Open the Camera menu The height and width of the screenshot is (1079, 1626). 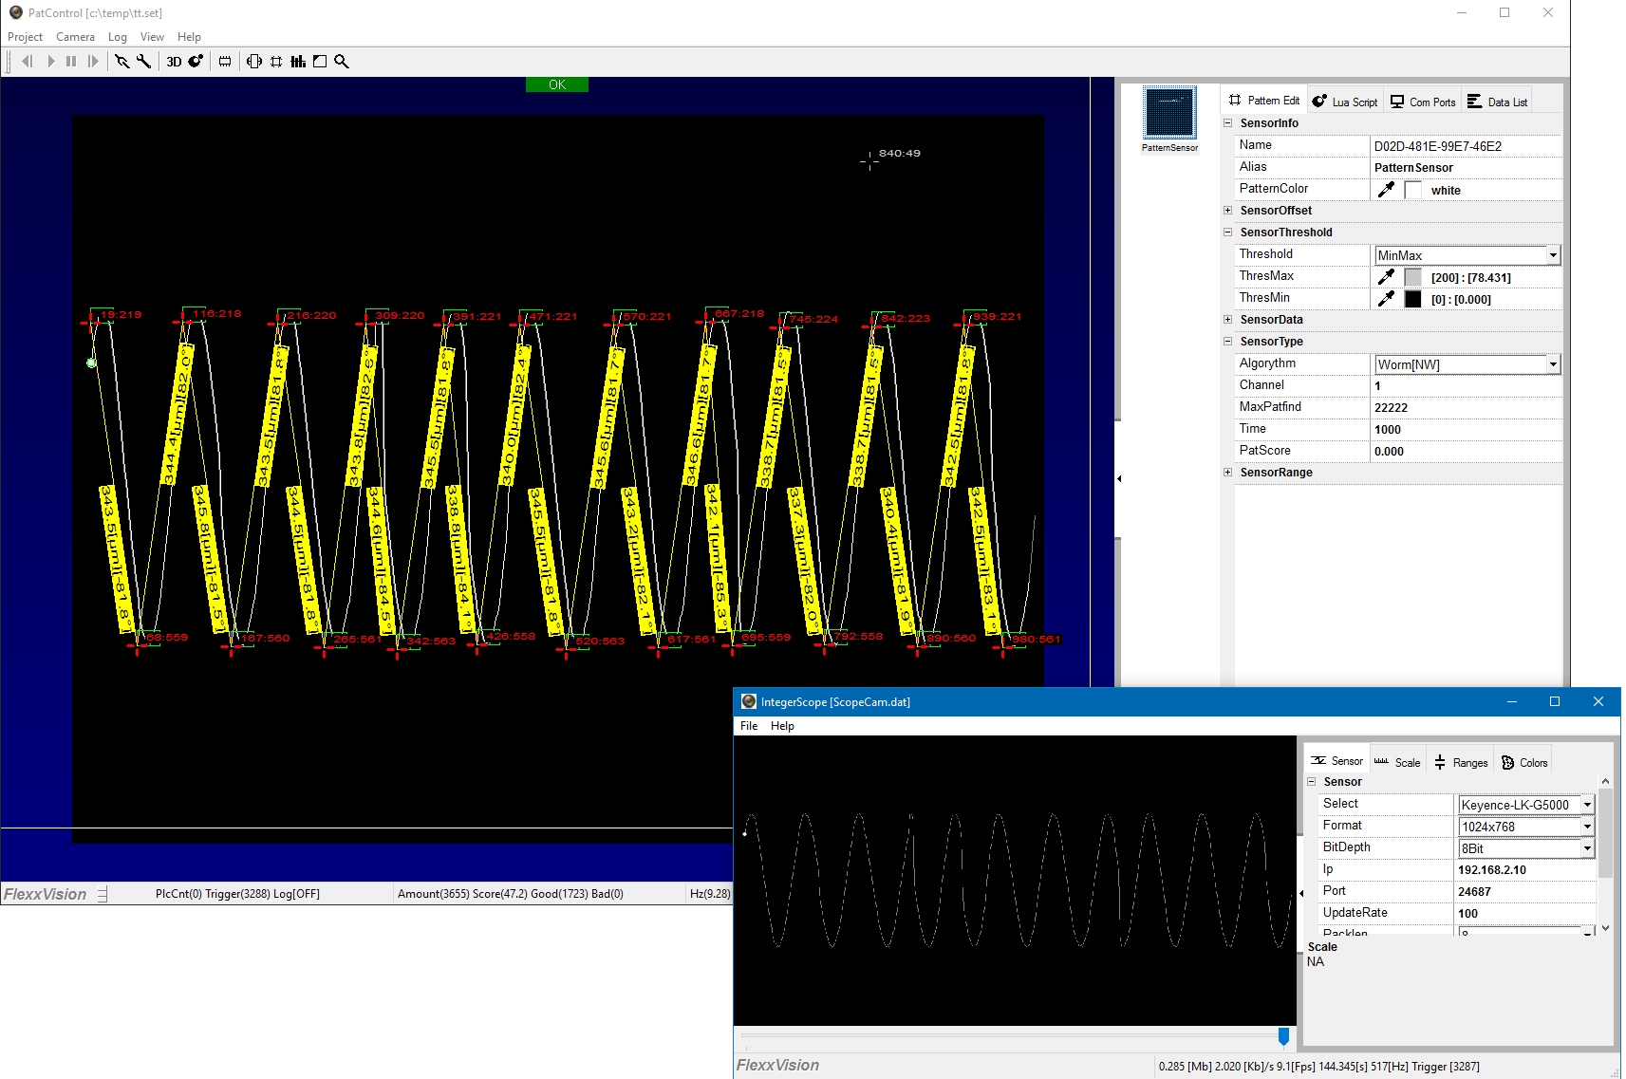click(75, 37)
